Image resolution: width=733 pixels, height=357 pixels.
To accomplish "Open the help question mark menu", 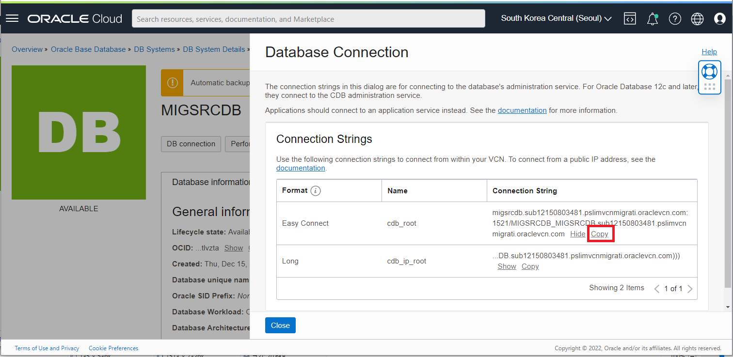I will pyautogui.click(x=675, y=19).
